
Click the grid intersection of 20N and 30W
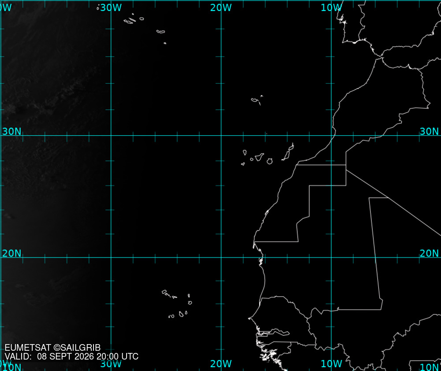point(111,257)
